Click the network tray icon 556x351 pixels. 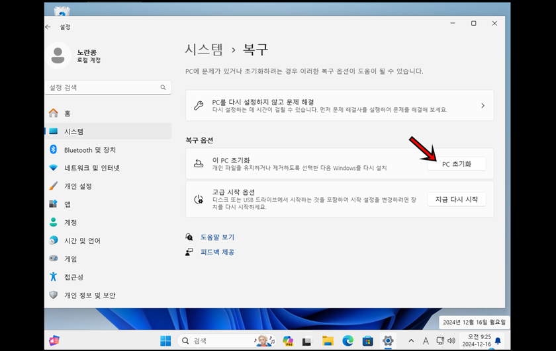[x=440, y=340]
